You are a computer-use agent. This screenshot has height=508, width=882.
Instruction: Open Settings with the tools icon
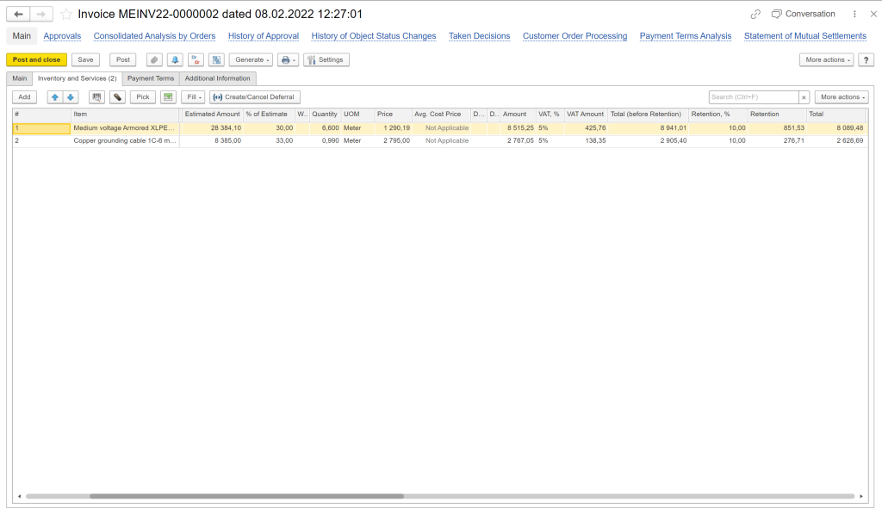click(326, 59)
